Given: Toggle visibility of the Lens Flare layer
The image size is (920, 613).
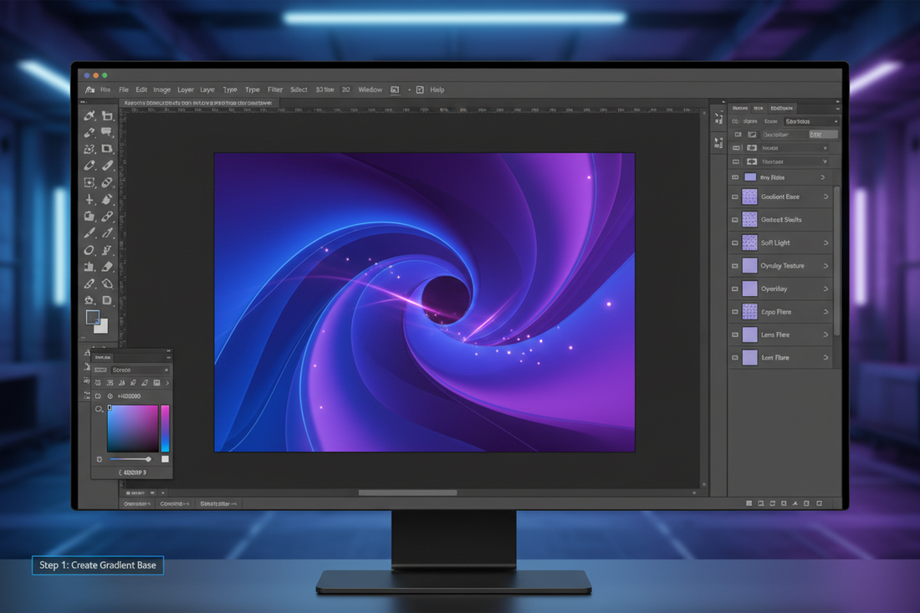Looking at the screenshot, I should click(736, 335).
